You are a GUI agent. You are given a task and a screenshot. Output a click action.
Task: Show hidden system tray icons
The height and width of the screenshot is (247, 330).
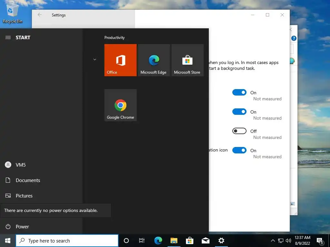(x=273, y=241)
